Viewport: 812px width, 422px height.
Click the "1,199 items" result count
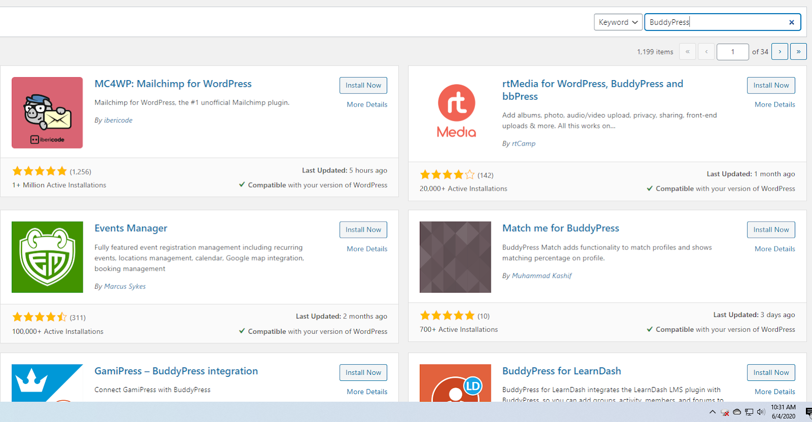tap(655, 52)
